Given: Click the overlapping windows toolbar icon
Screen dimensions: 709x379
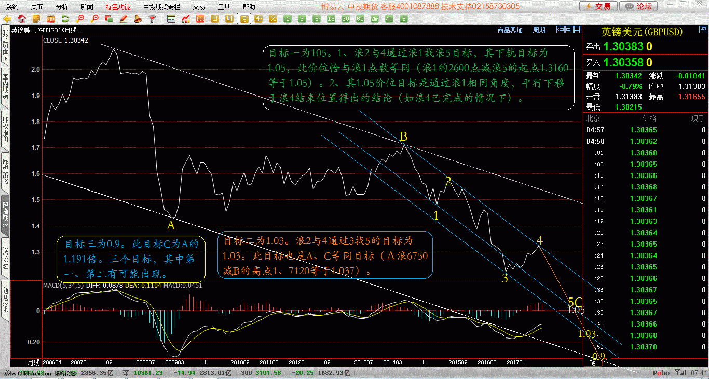Looking at the screenshot, I should (109, 19).
